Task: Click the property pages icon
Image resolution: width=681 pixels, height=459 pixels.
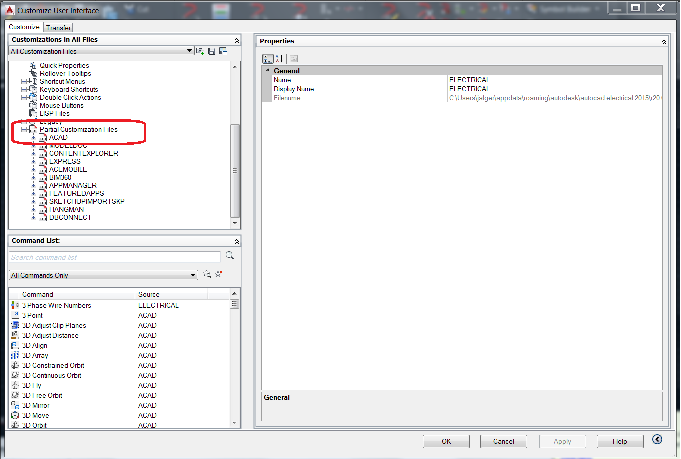Action: tap(294, 59)
